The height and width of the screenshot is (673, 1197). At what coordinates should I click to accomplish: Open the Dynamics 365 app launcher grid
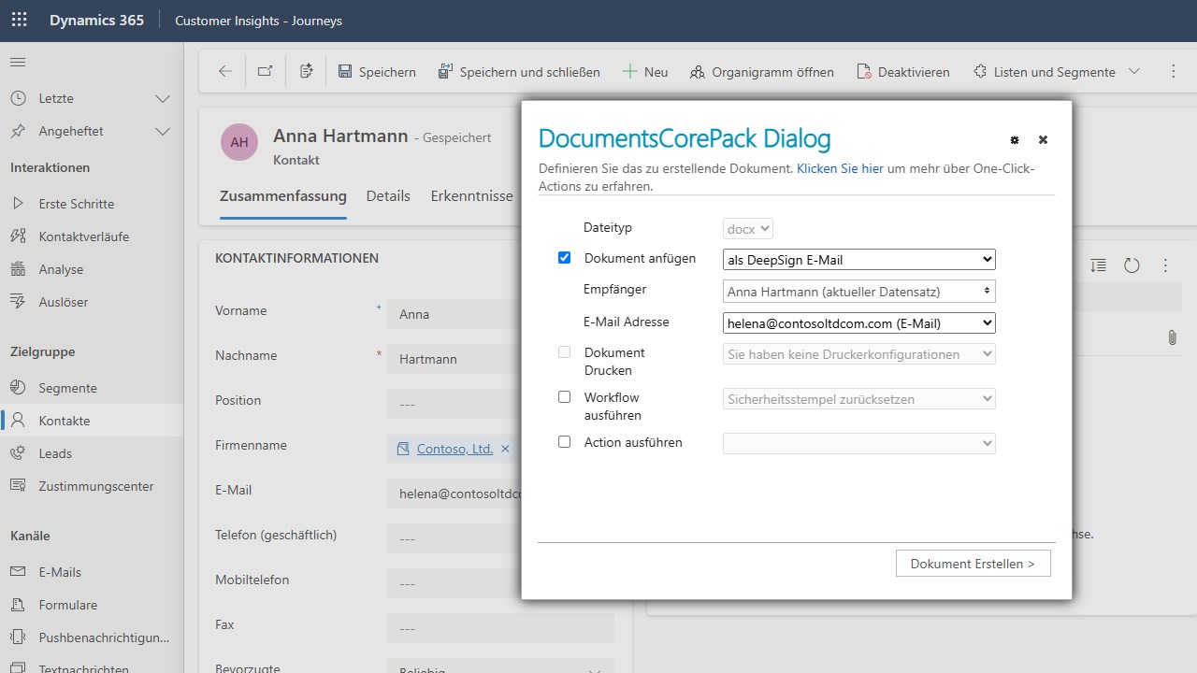pos(19,20)
